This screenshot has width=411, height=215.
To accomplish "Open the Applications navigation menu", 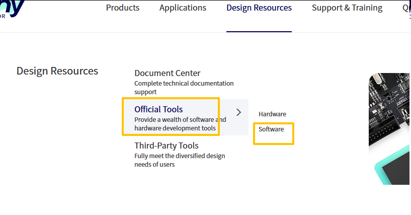I will [x=183, y=8].
